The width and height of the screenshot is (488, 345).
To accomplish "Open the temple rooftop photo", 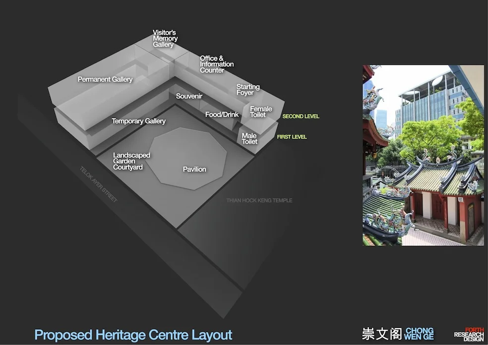I will click(x=423, y=155).
